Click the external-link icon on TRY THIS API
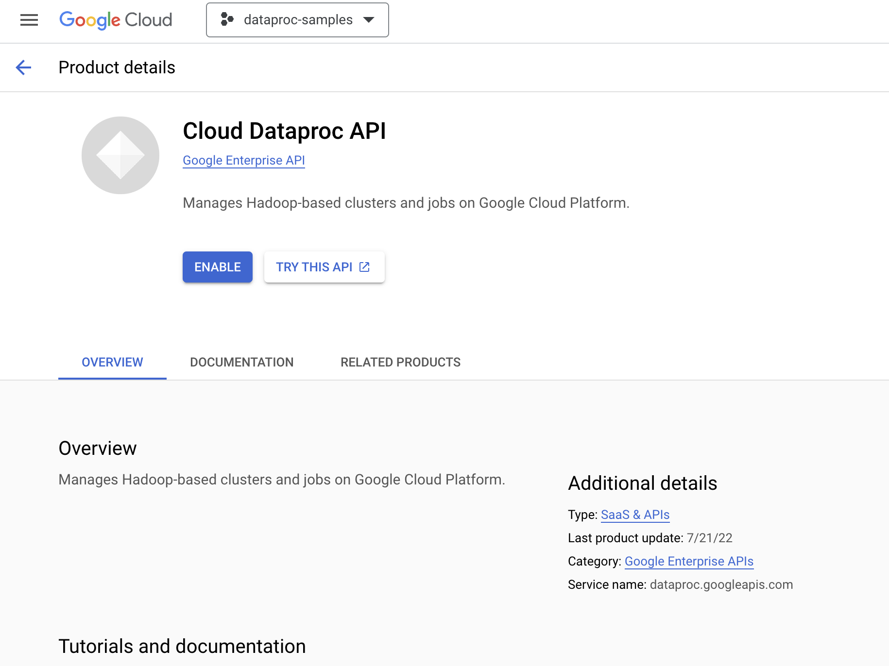This screenshot has height=666, width=889. click(x=364, y=267)
